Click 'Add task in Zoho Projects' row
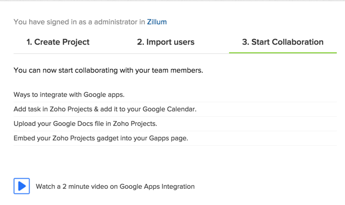The width and height of the screenshot is (345, 205). (175, 109)
